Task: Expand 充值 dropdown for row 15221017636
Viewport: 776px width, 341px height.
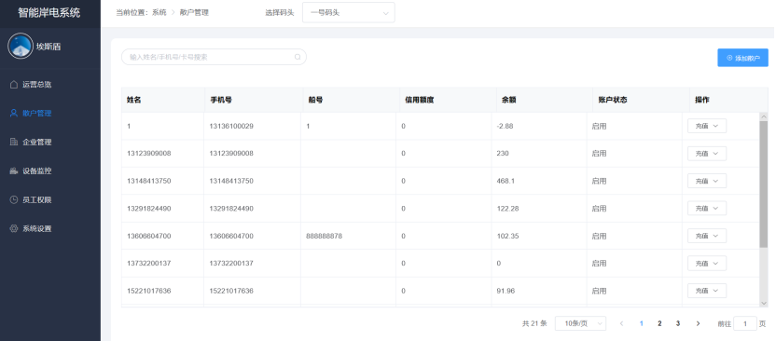Action: coord(707,291)
